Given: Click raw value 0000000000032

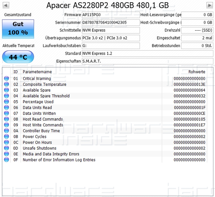Looking at the screenshot, I should [190, 96].
